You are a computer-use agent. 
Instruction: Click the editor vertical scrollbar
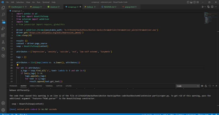click(218, 48)
